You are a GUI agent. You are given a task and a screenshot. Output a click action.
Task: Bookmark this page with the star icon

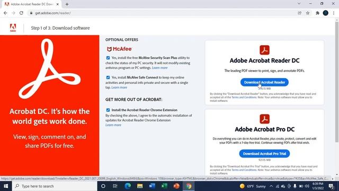click(x=308, y=13)
